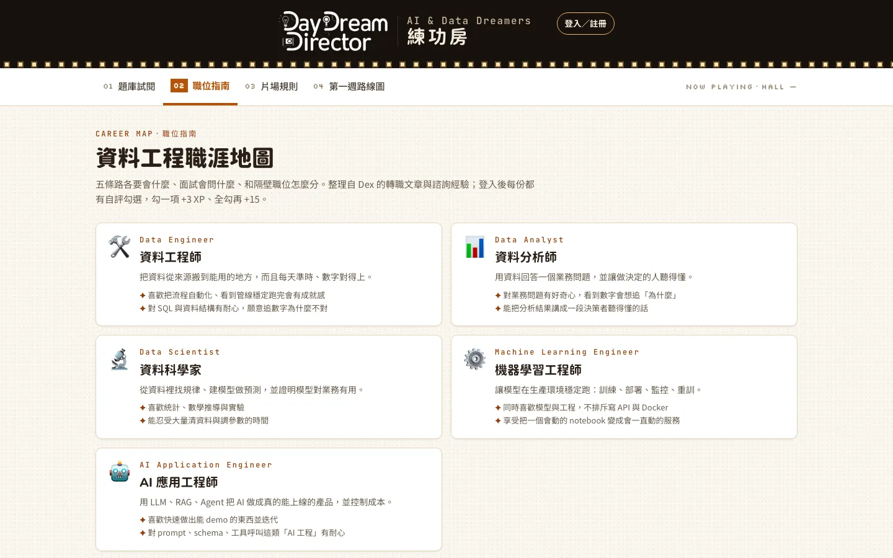Open the 機器學習工程師 card title
Screen dimensions: 893x558
538,370
